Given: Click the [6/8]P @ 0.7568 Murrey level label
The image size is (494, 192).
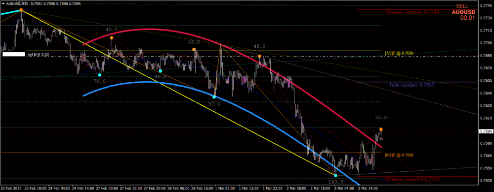Looking at the screenshot, I should point(399,155).
